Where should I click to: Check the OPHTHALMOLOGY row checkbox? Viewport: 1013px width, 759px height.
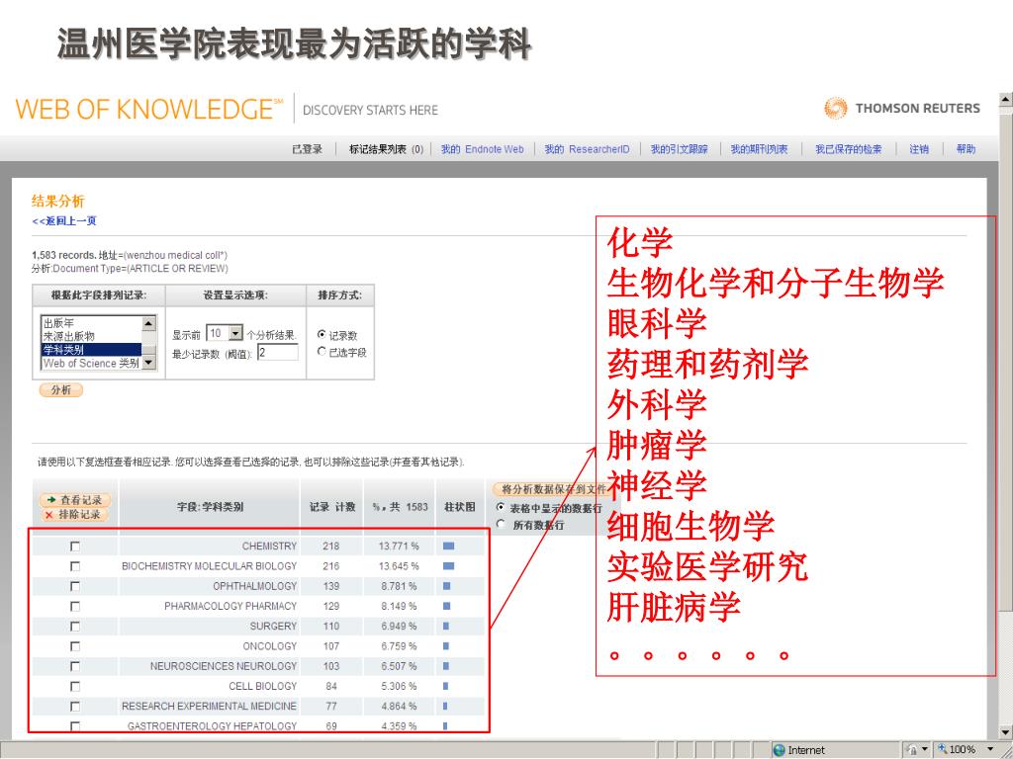pos(75,586)
